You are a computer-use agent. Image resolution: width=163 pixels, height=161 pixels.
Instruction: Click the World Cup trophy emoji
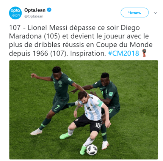pyautogui.click(x=144, y=53)
